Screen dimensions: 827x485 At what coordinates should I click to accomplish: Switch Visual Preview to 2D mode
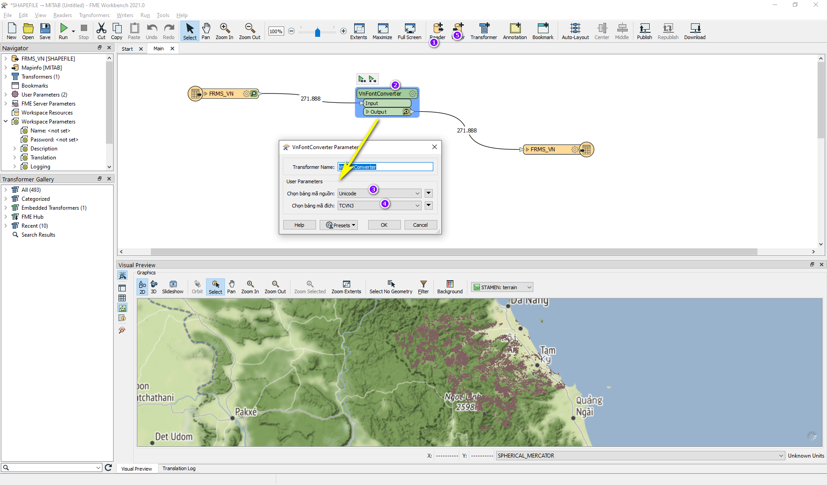tap(142, 287)
